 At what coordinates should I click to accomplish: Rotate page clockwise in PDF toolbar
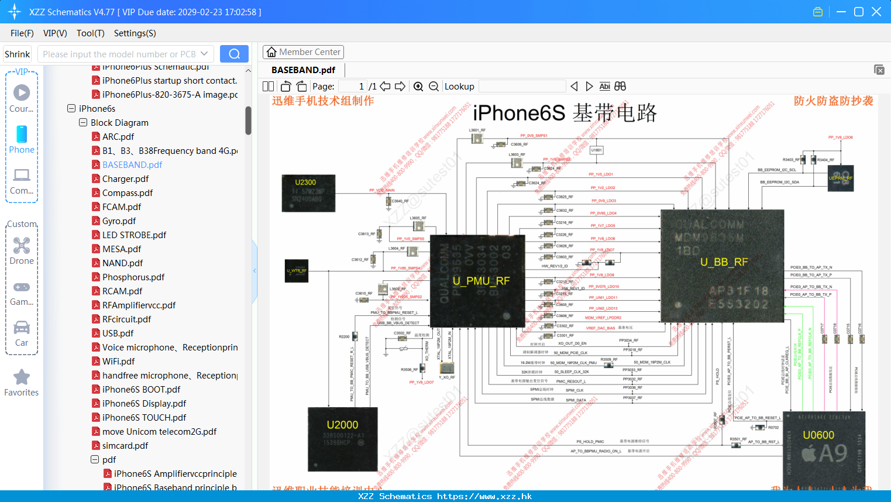click(301, 86)
